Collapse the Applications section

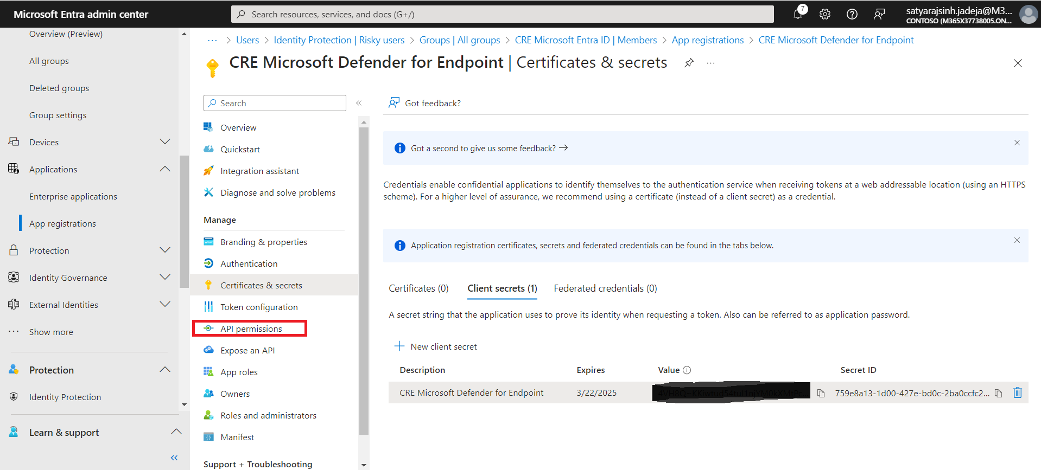point(165,169)
